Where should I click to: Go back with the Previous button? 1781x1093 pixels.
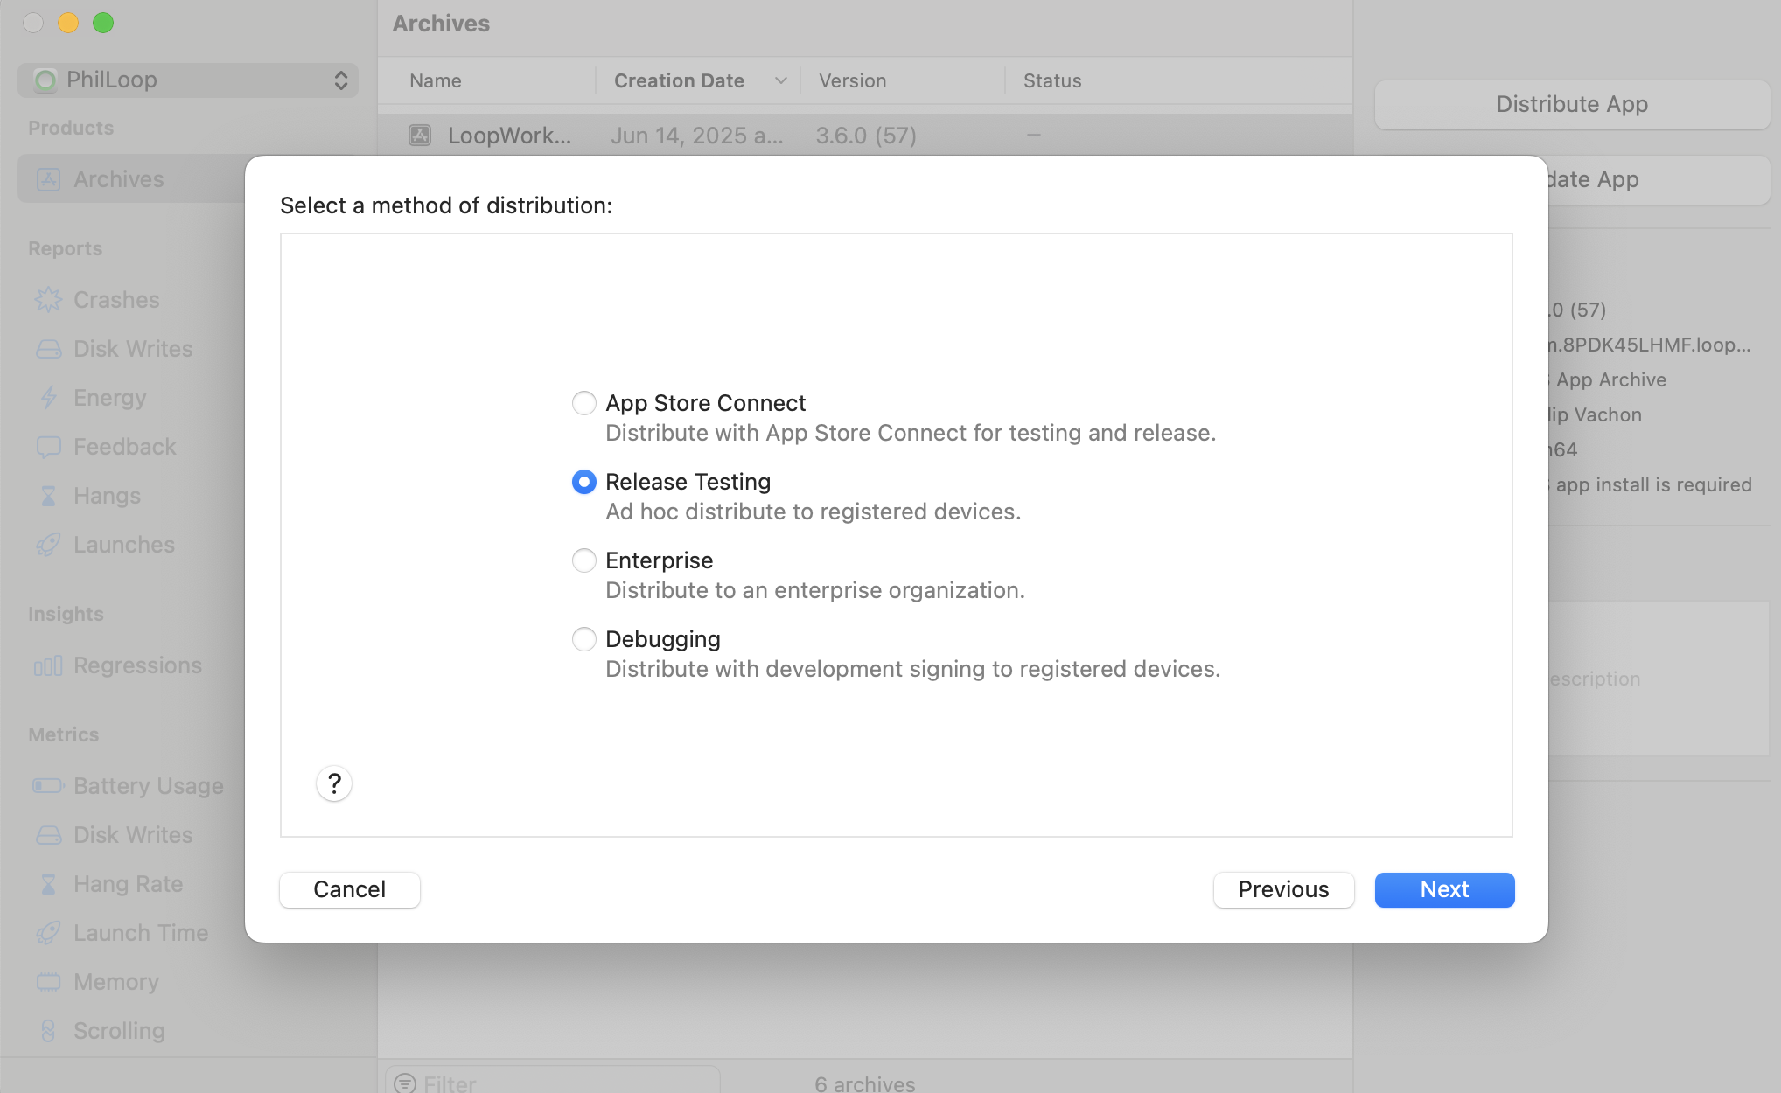pos(1283,889)
